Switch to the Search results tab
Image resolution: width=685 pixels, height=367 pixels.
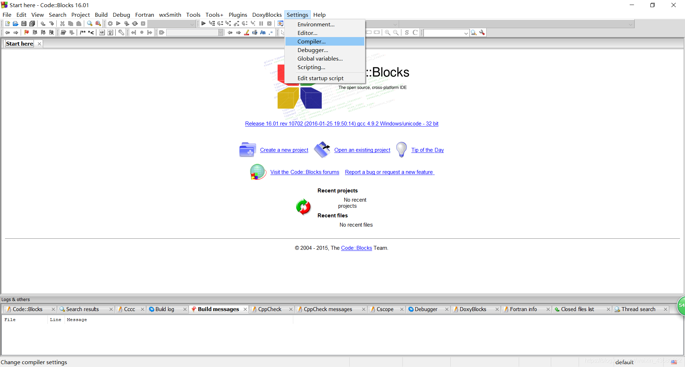click(x=82, y=309)
